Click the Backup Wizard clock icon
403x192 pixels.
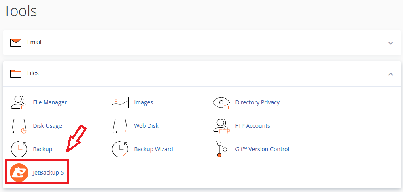(x=120, y=149)
